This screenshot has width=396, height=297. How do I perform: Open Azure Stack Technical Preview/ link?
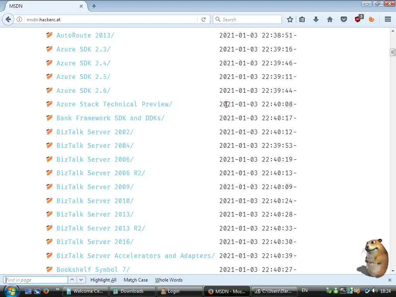click(114, 104)
